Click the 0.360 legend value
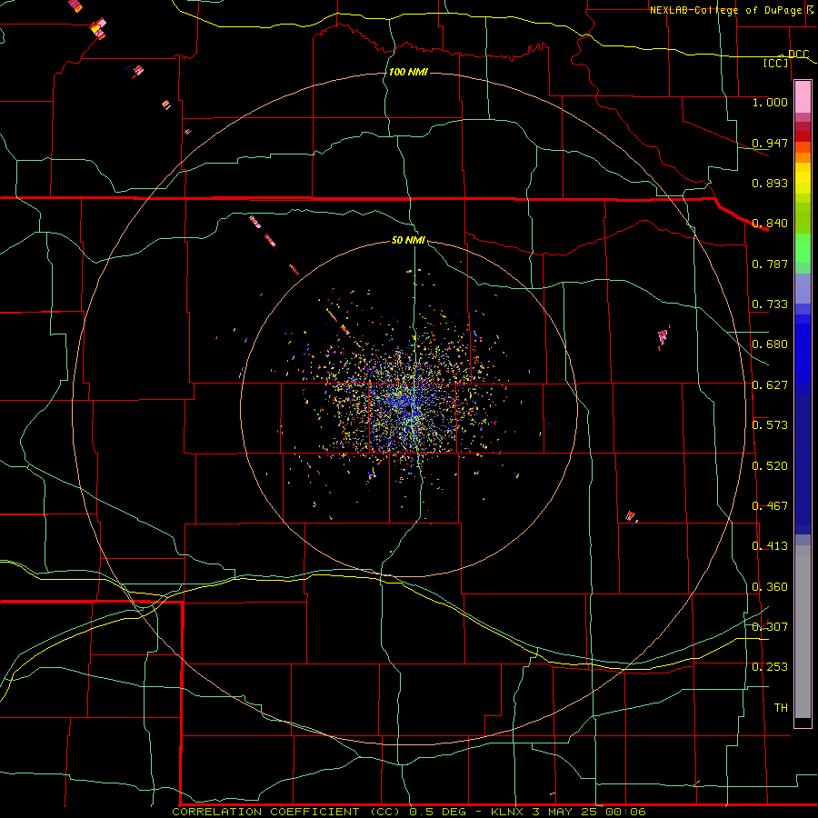The image size is (818, 818). [770, 587]
